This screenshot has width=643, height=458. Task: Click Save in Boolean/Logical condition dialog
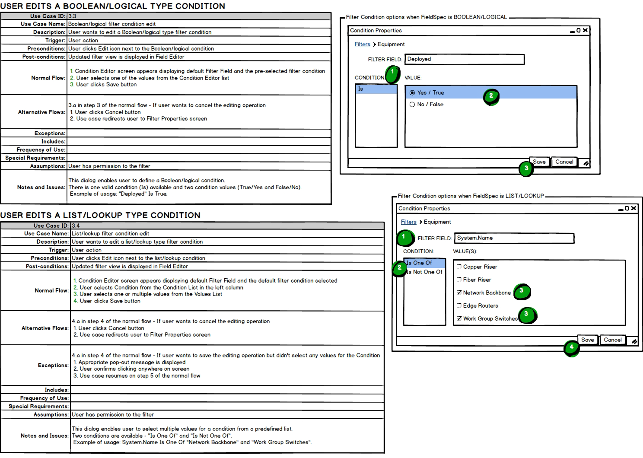pos(539,162)
